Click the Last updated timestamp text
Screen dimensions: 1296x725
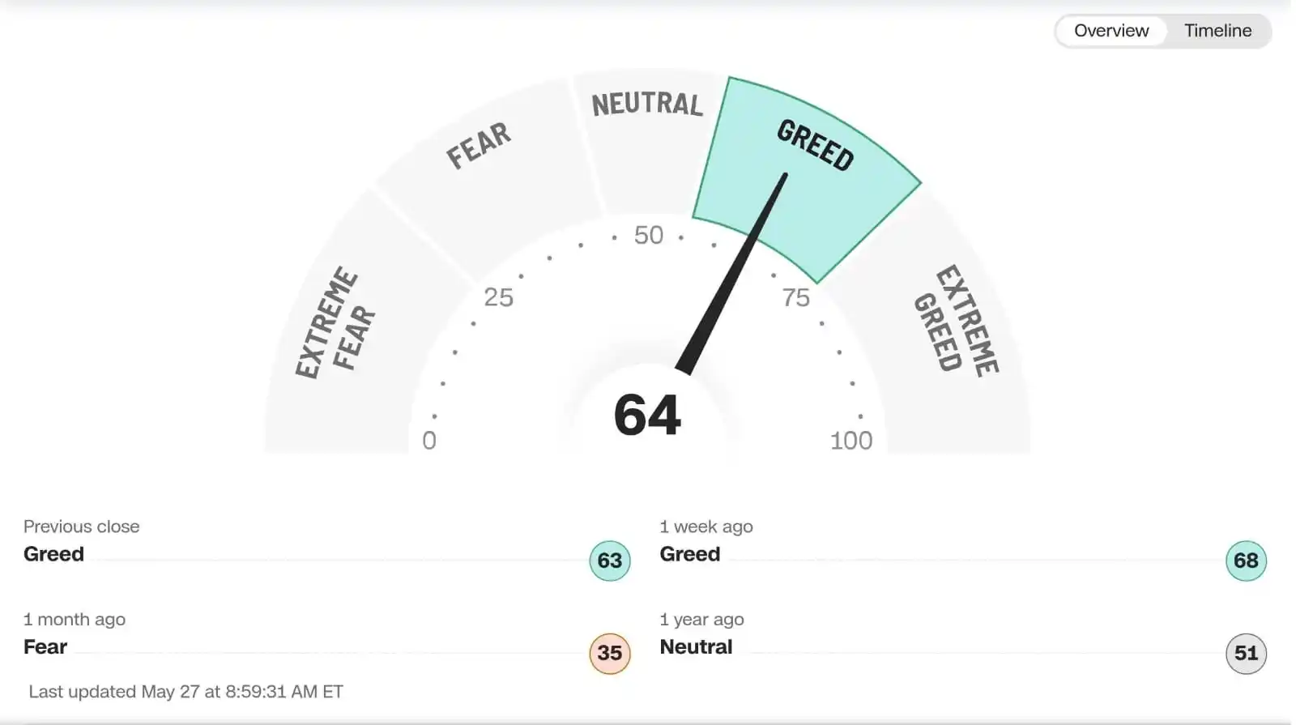(x=186, y=692)
